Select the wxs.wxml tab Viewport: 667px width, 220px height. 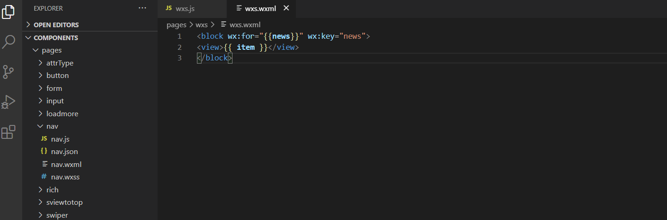(261, 9)
